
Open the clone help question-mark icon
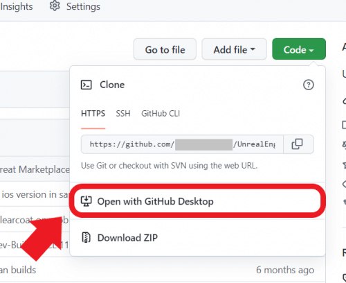pyautogui.click(x=309, y=85)
